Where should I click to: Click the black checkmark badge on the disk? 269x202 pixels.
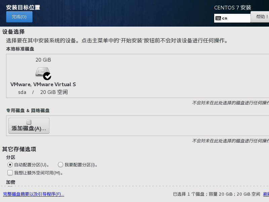pyautogui.click(x=47, y=76)
